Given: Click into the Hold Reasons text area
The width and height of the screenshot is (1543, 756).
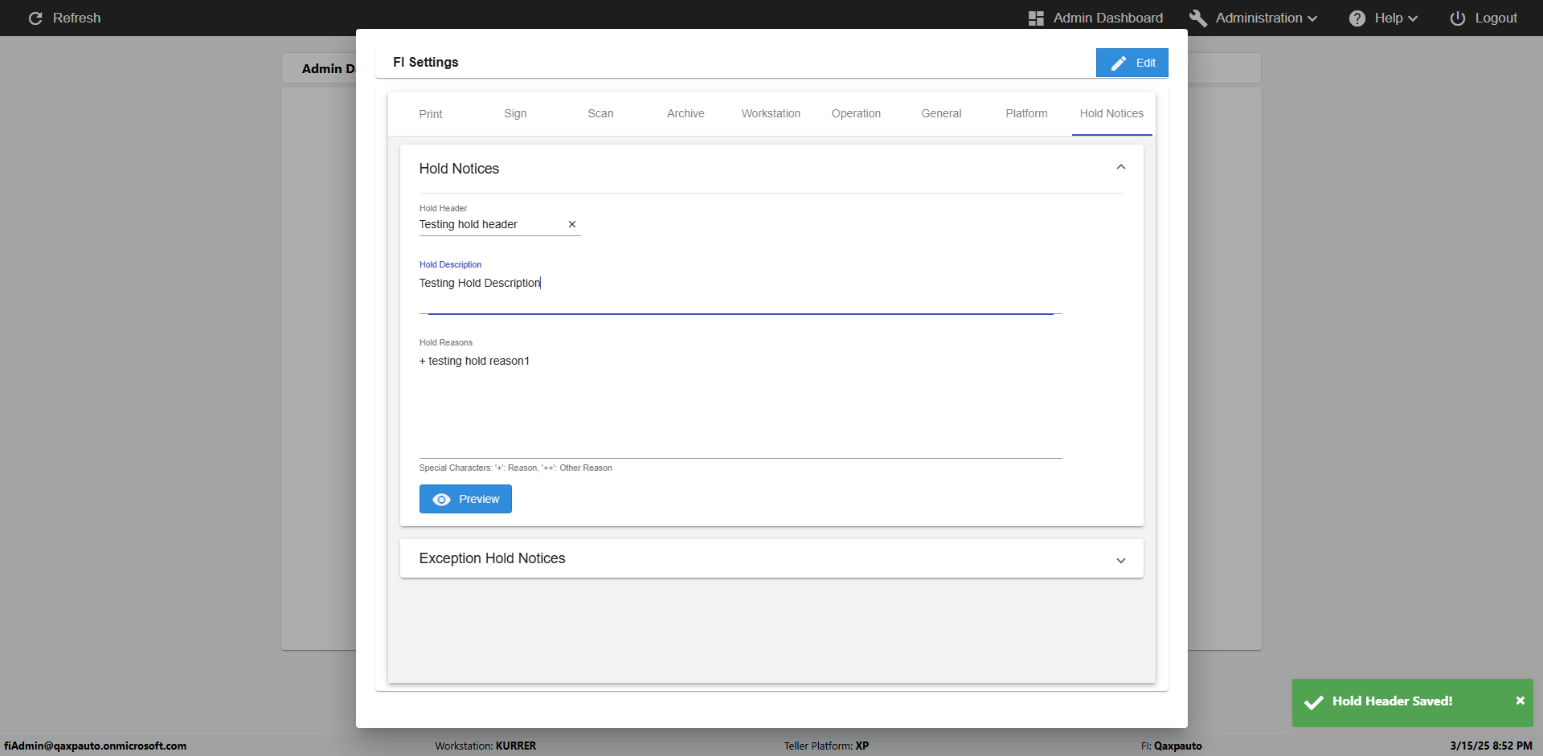Looking at the screenshot, I should pos(739,402).
